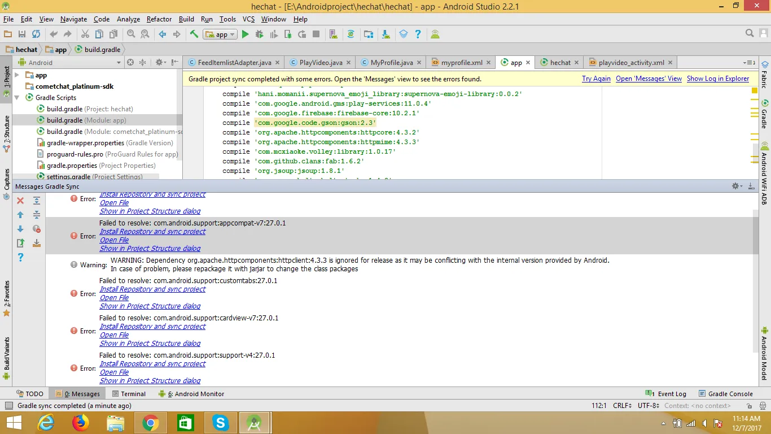Image resolution: width=771 pixels, height=434 pixels.
Task: Open Project panel gear settings dropdown
Action: pyautogui.click(x=160, y=62)
